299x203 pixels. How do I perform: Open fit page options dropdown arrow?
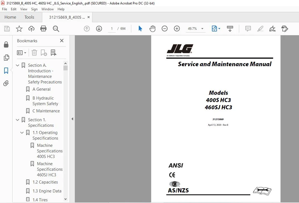coord(219,29)
